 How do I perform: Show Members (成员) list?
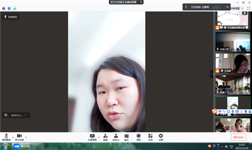[x=116, y=137]
